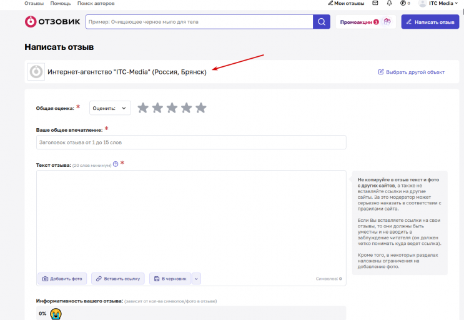
Task: Click the help question icon near Текст отзыва
Action: [x=116, y=164]
